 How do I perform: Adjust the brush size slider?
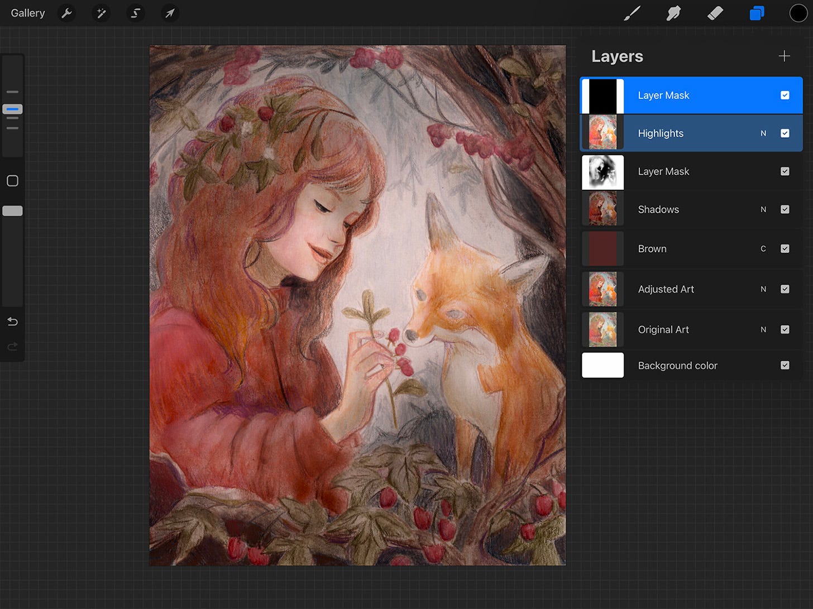tap(12, 109)
